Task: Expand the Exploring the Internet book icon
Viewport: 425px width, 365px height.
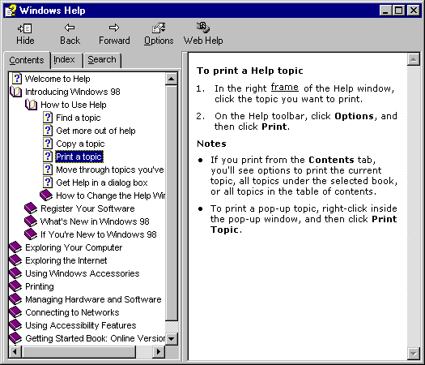Action: pyautogui.click(x=15, y=260)
